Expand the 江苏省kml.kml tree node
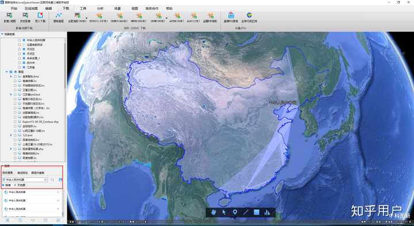Image resolution: width=414 pixels, height=226 pixels. tap(11, 94)
